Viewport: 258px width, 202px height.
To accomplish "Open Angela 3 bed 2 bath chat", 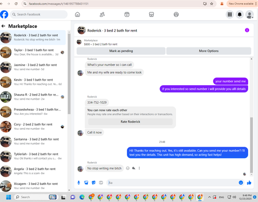I will [x=33, y=171].
